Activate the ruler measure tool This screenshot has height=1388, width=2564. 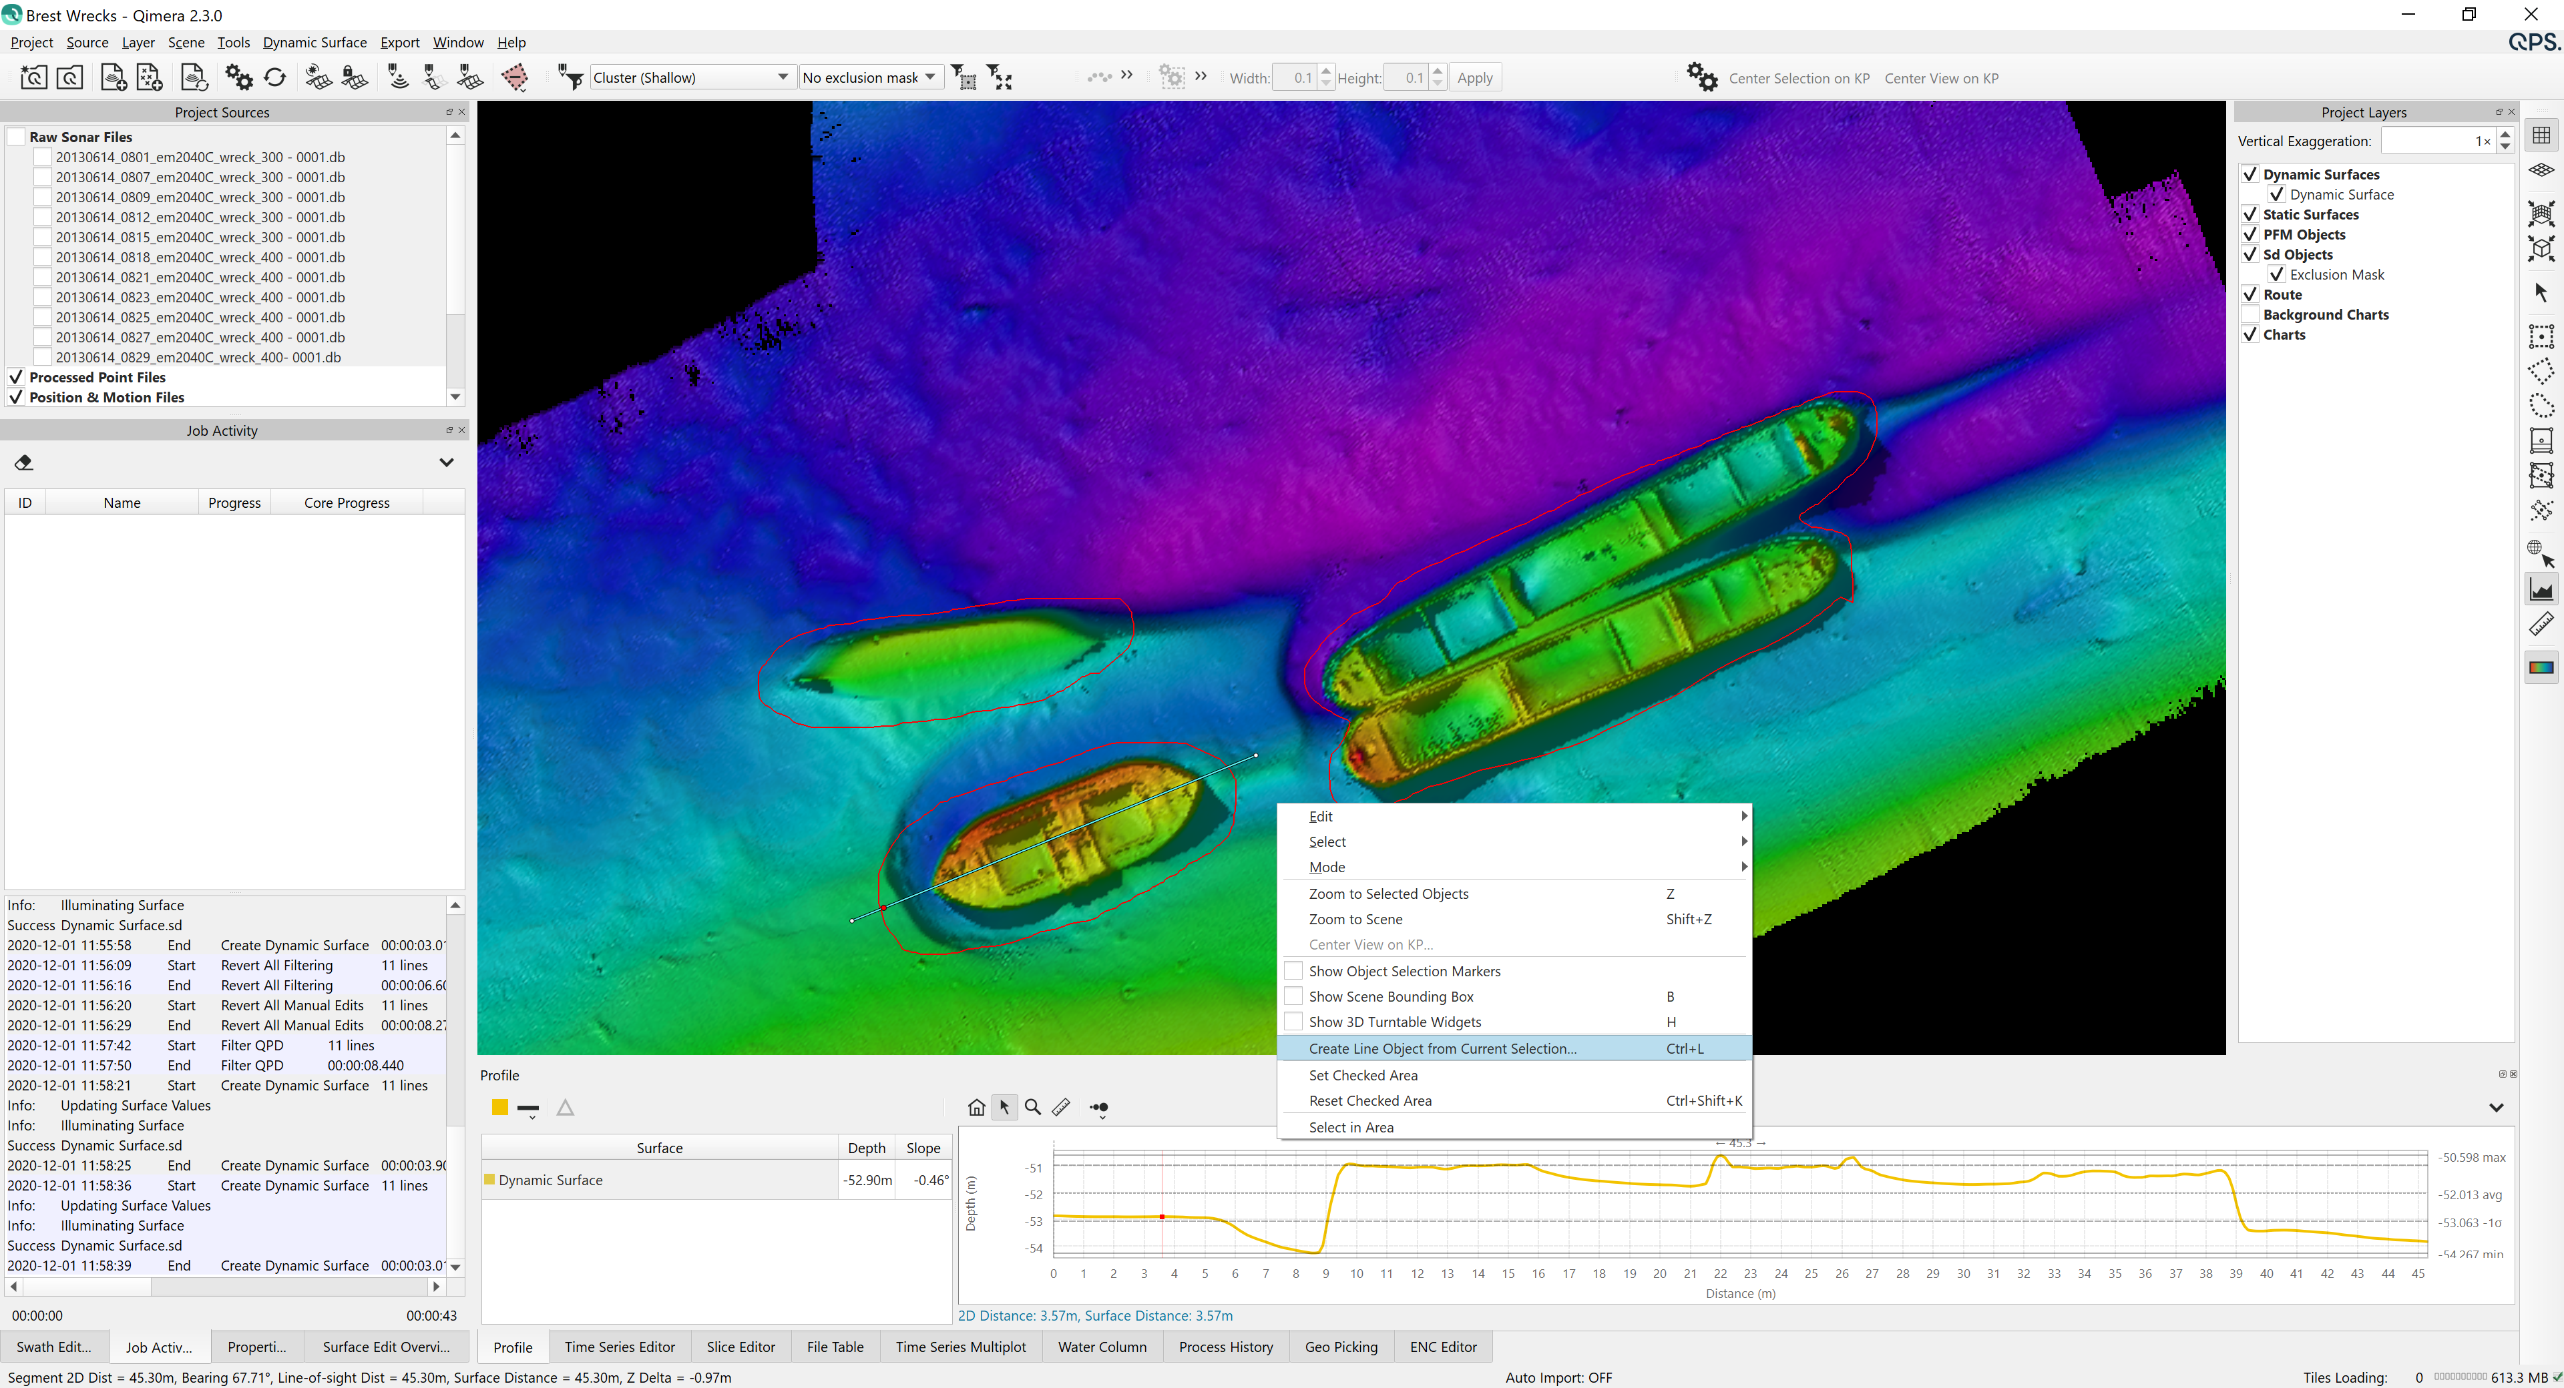coord(2540,625)
